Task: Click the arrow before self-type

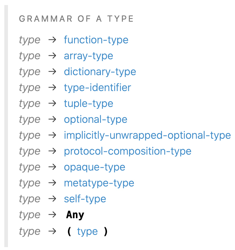Action: click(52, 199)
